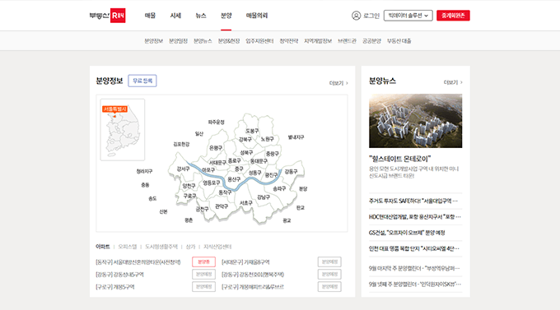The width and height of the screenshot is (560, 310).
Task: Choose 은평구 region on the map
Action: (x=216, y=148)
